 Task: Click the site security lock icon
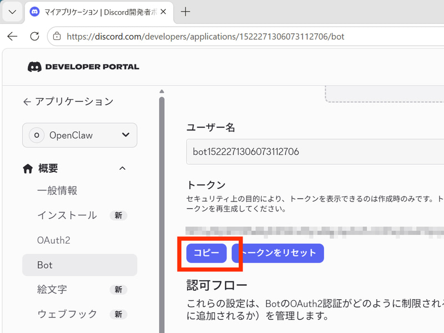pos(57,36)
